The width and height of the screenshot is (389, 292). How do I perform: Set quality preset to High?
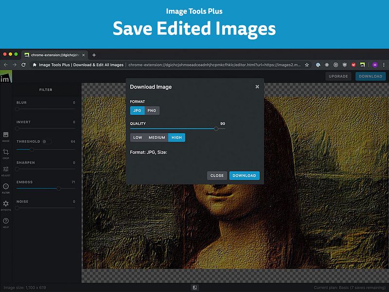click(x=177, y=138)
